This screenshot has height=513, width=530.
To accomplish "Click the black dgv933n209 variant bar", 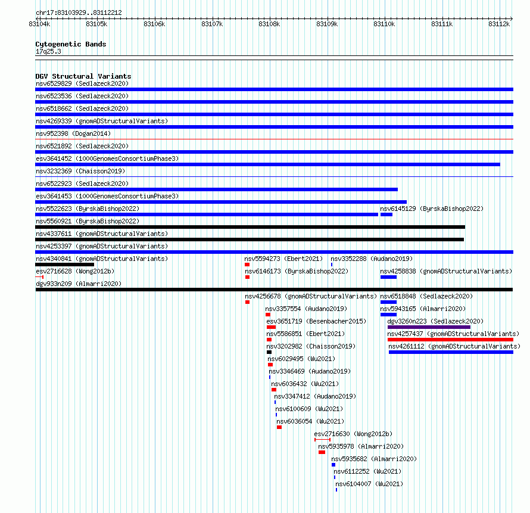I will click(x=274, y=290).
